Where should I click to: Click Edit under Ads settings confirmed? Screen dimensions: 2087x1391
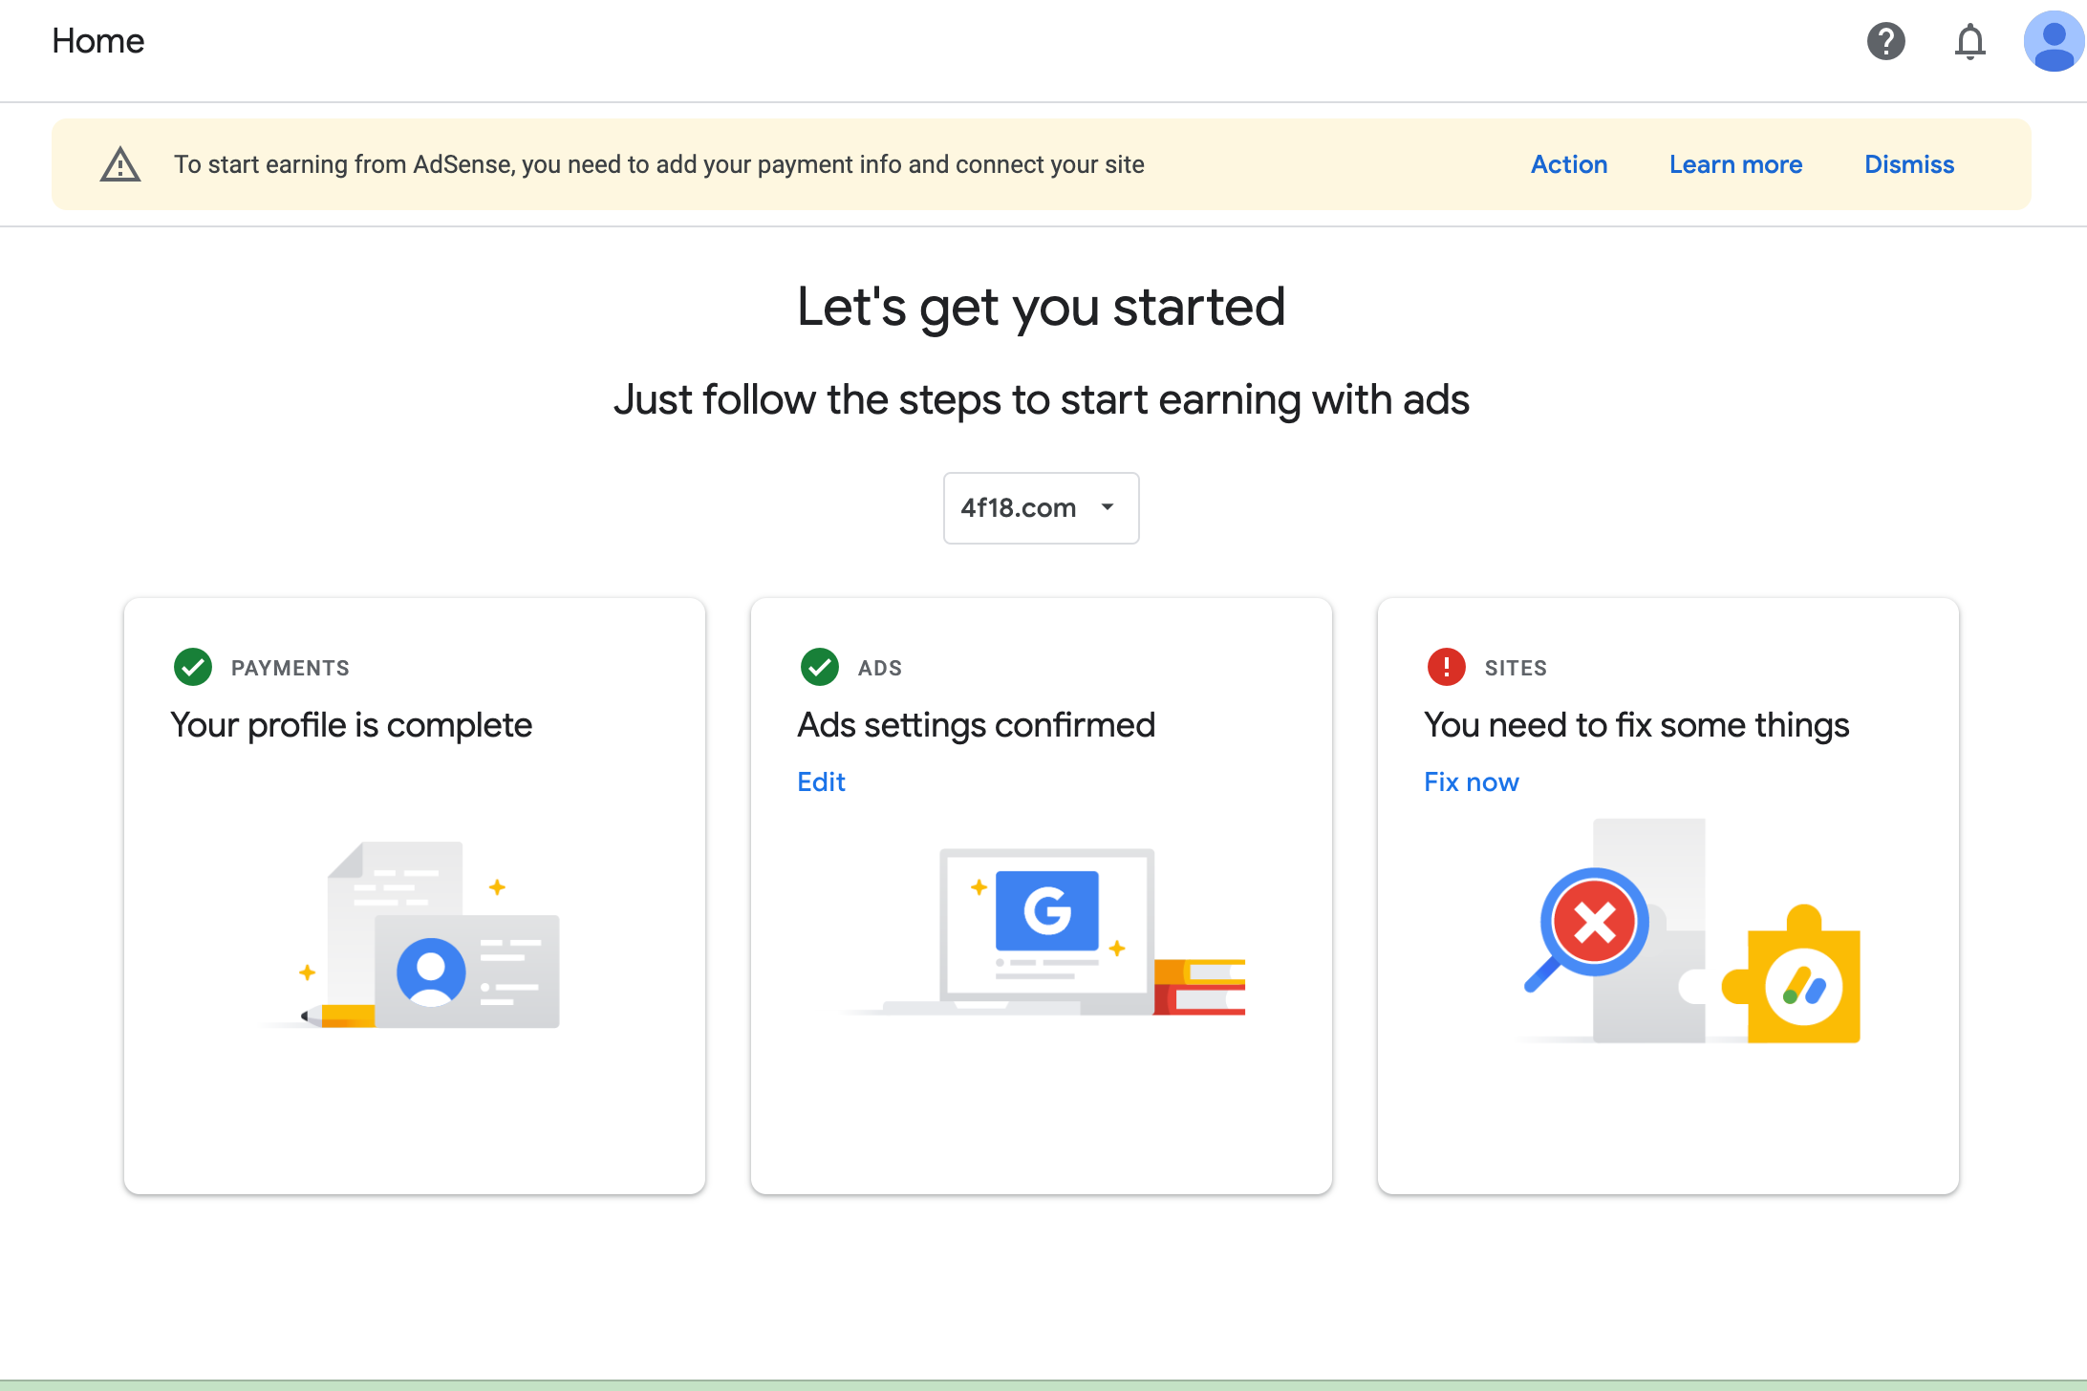(x=821, y=781)
